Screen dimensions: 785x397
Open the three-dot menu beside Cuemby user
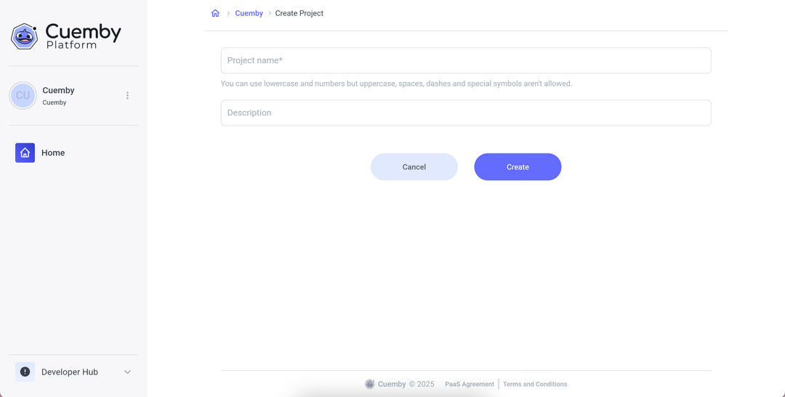(127, 95)
